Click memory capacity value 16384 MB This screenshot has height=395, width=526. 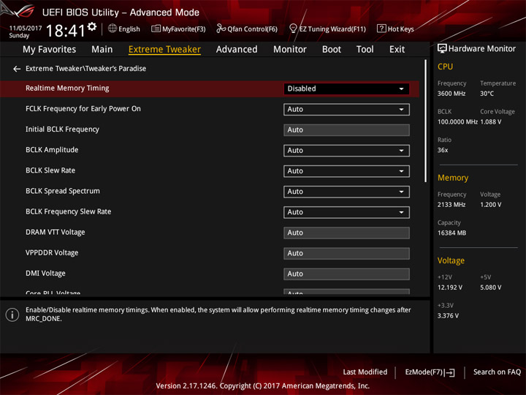451,233
